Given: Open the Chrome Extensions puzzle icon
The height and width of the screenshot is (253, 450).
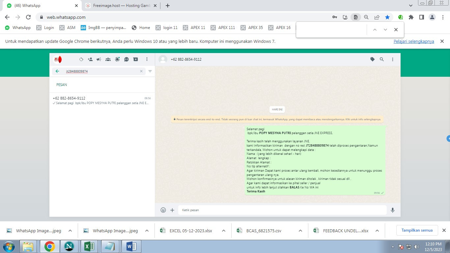Looking at the screenshot, I should point(411,17).
